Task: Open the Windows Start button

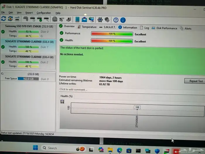Action: click(35, 148)
